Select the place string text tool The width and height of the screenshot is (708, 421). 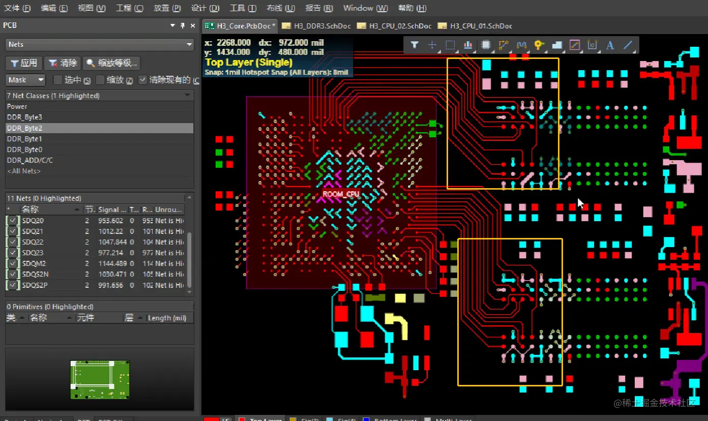[610, 45]
